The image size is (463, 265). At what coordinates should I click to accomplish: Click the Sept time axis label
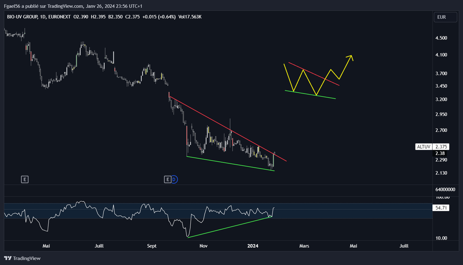[152, 246]
